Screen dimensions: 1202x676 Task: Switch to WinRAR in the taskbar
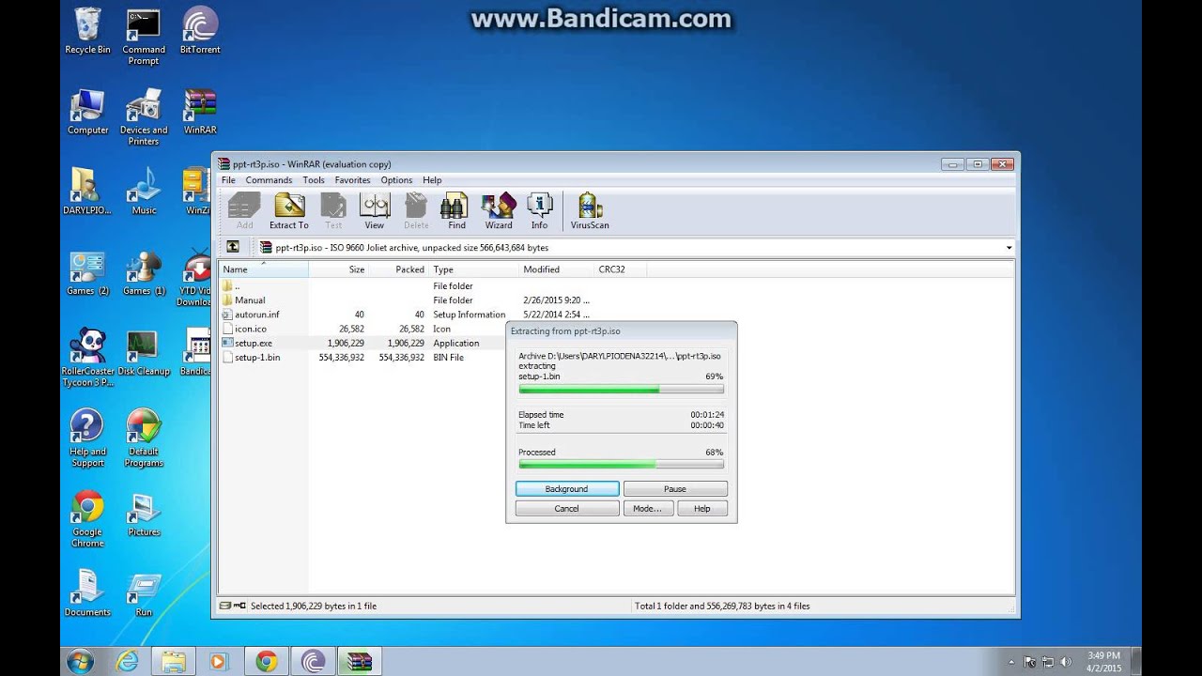click(x=360, y=661)
